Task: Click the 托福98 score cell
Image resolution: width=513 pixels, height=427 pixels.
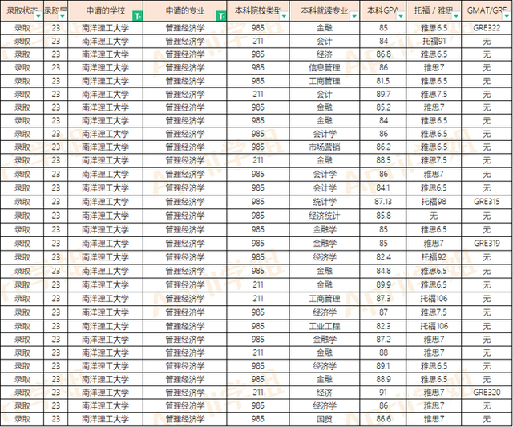Action: coord(434,202)
